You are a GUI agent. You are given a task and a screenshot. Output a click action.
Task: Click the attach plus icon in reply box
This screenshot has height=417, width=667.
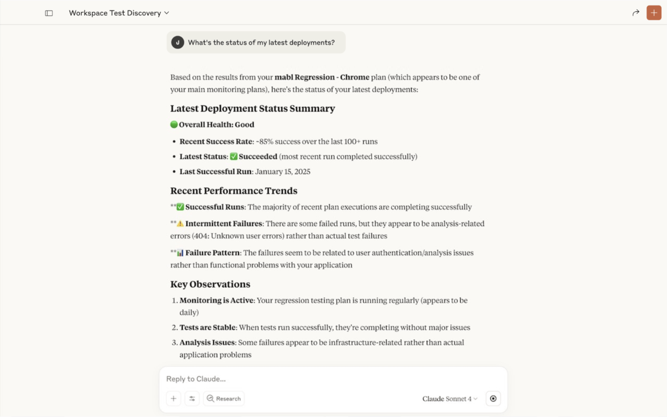174,399
